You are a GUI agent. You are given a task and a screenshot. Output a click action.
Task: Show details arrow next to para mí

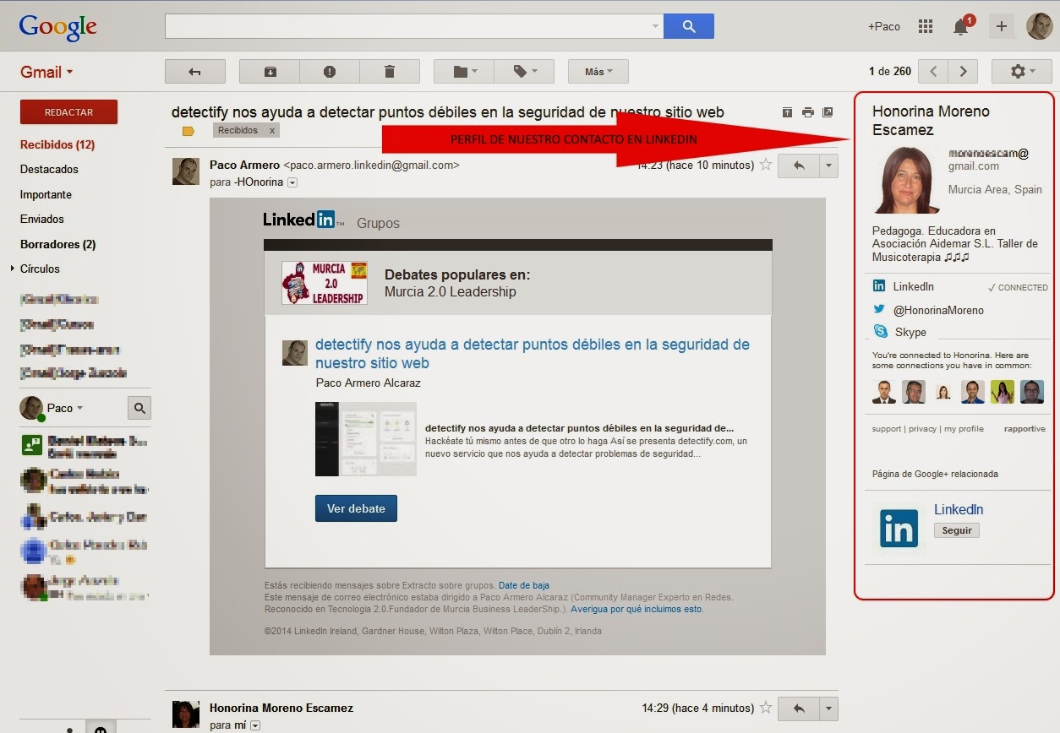coord(255,725)
